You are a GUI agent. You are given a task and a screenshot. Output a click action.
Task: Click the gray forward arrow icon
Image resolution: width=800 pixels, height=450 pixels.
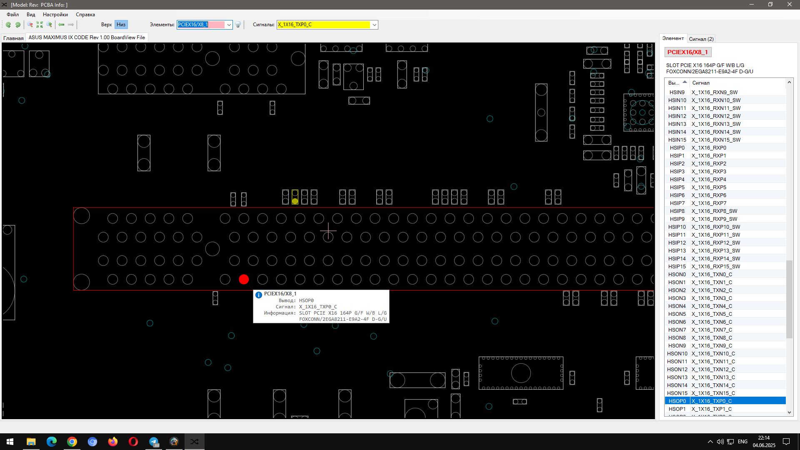[71, 25]
